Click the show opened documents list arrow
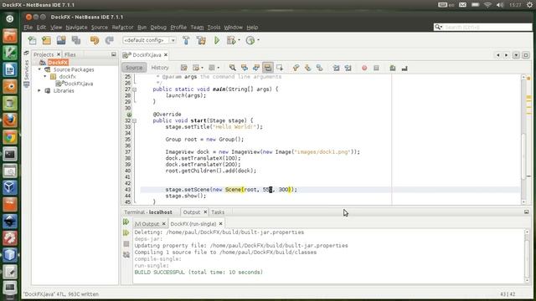 pyautogui.click(x=516, y=55)
